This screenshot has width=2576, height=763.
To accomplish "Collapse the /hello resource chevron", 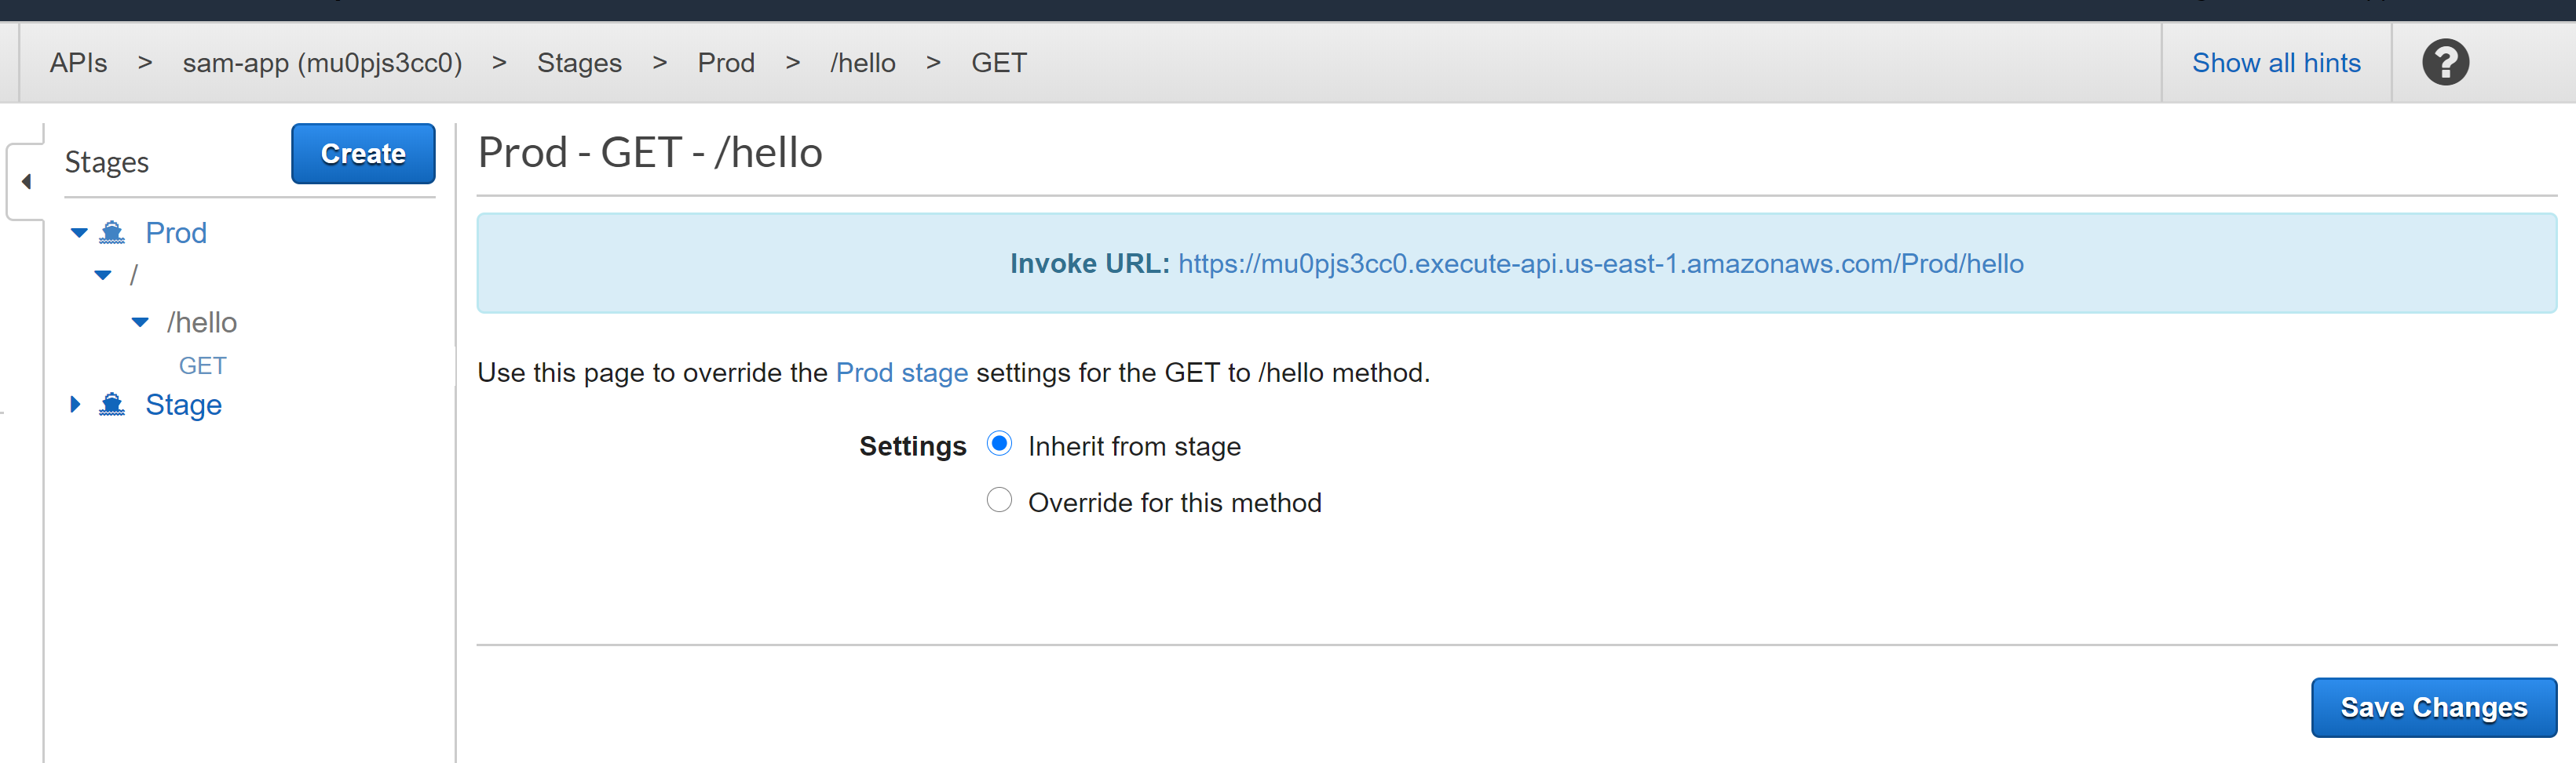I will tap(138, 322).
